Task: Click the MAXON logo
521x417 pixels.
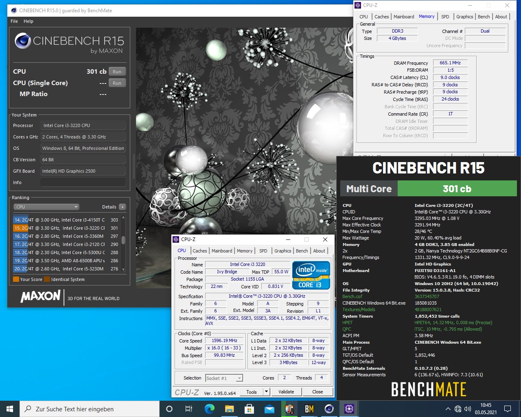Action: tap(40, 296)
